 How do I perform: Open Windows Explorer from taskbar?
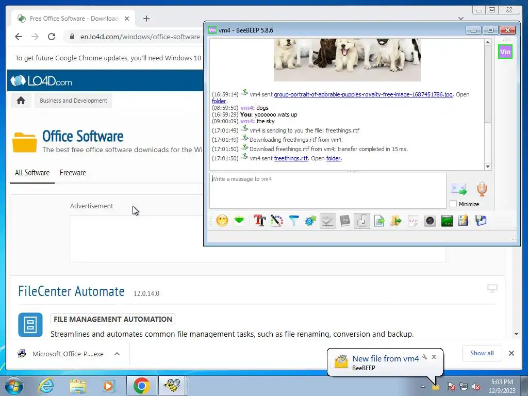tap(78, 386)
